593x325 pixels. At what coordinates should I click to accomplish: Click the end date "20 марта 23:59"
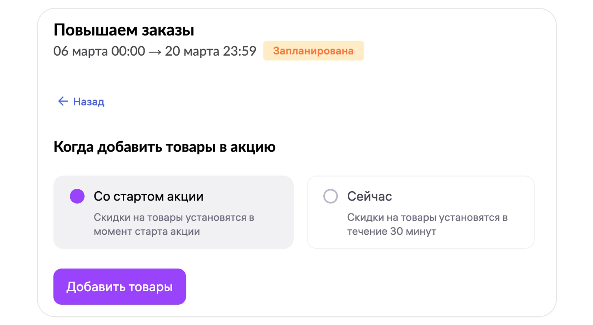[x=210, y=51]
